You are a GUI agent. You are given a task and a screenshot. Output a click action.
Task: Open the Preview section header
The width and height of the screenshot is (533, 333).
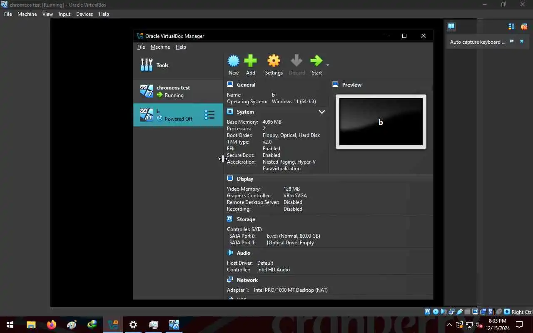(x=352, y=84)
